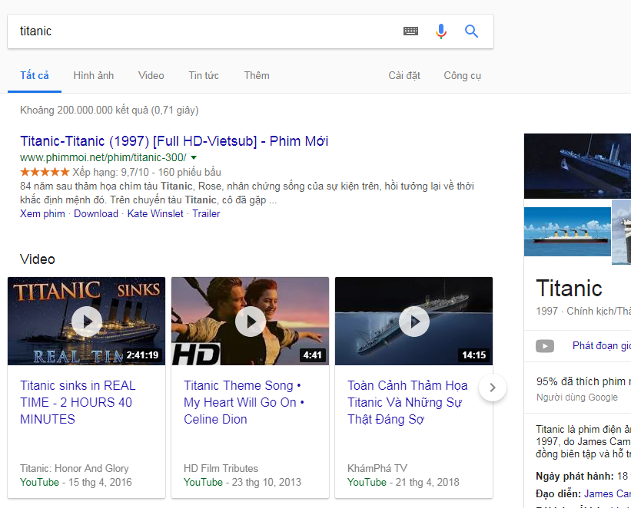Click the virtual keyboard icon in search bar
This screenshot has height=508, width=631.
410,31
